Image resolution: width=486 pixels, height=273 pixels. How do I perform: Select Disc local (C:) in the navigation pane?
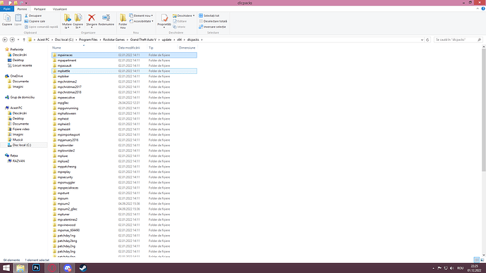pos(22,145)
